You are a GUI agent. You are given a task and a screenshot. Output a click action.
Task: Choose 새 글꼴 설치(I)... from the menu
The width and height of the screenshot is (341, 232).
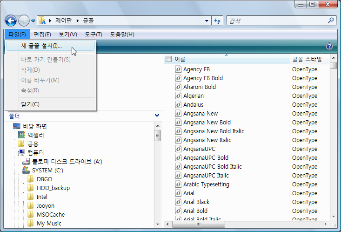click(x=50, y=46)
